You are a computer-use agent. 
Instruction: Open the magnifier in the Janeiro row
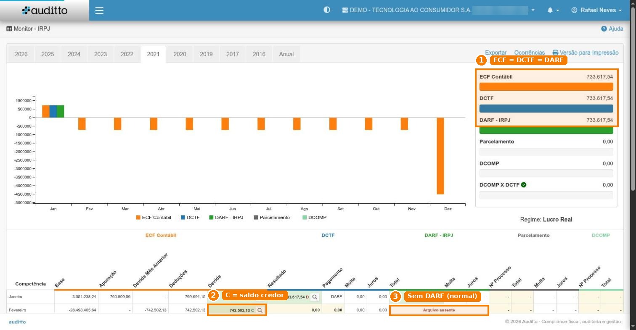click(315, 297)
